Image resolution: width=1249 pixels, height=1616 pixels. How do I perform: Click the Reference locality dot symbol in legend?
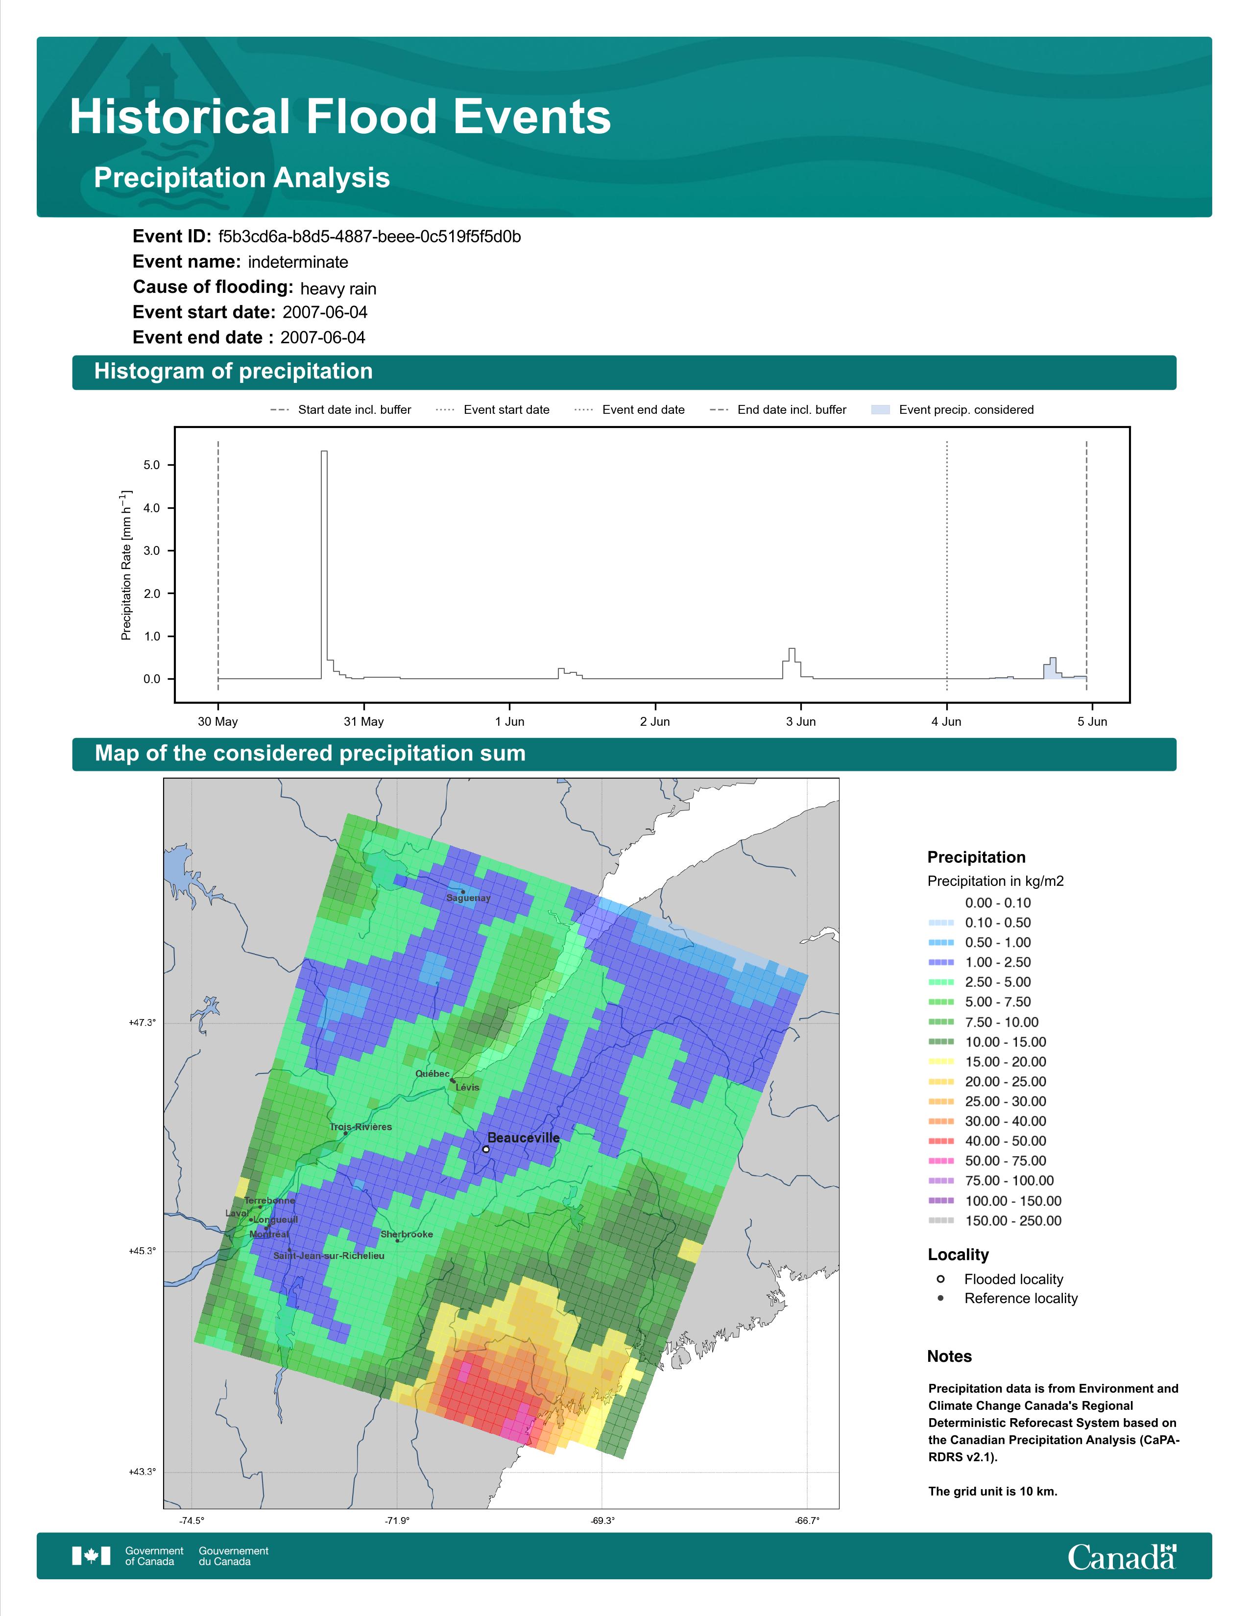pyautogui.click(x=940, y=1299)
